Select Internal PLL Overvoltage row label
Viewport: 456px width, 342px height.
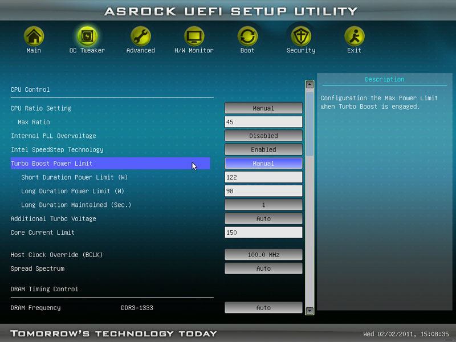click(53, 136)
